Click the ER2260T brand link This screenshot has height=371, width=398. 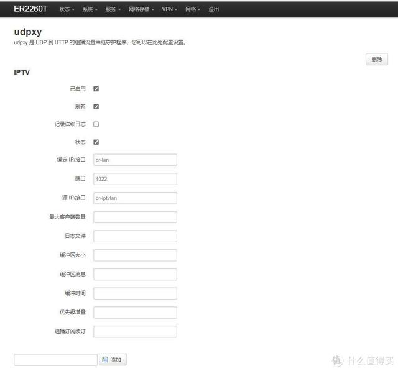pos(30,9)
